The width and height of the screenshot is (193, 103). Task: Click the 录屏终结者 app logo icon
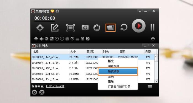click(33, 11)
